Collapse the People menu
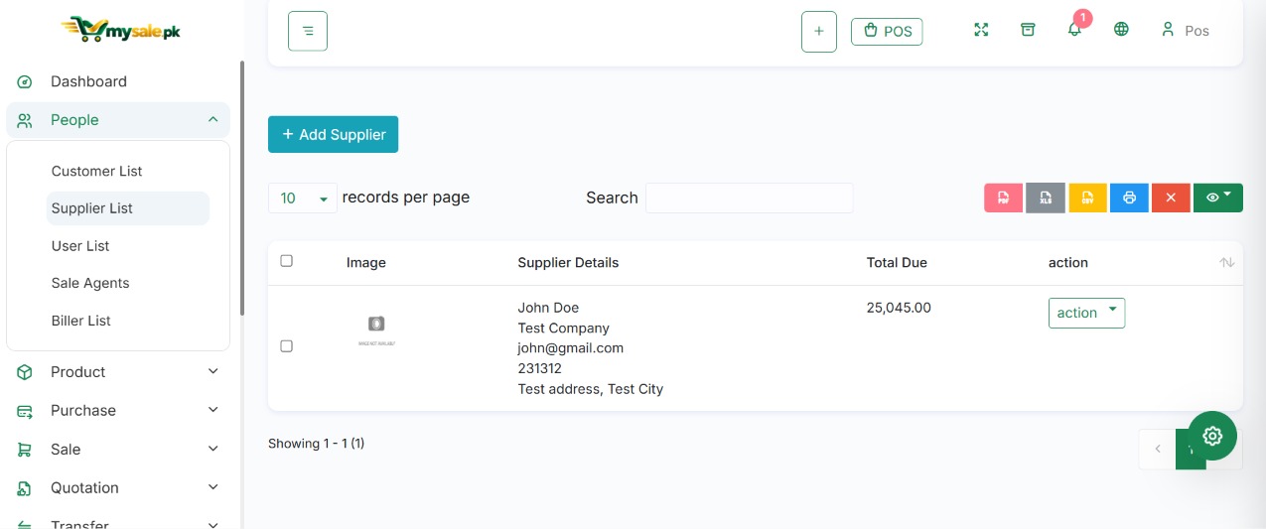1266x529 pixels. tap(118, 120)
